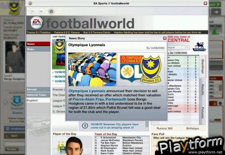Open the Rumour Mill button

point(165,128)
